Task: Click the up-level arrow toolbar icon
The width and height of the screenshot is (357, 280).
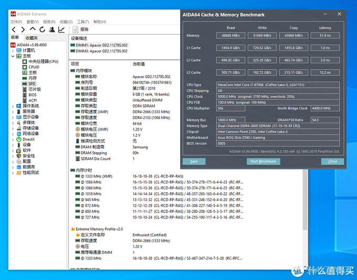Action: click(x=33, y=29)
